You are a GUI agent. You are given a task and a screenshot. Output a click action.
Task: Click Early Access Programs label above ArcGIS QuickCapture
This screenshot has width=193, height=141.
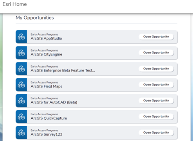(44, 114)
